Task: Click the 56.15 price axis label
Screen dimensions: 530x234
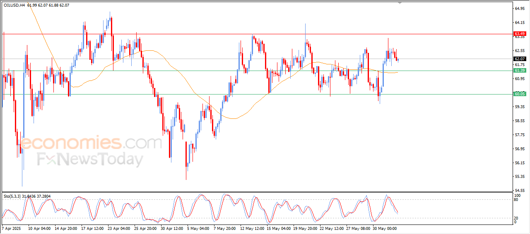Action: [x=520, y=163]
